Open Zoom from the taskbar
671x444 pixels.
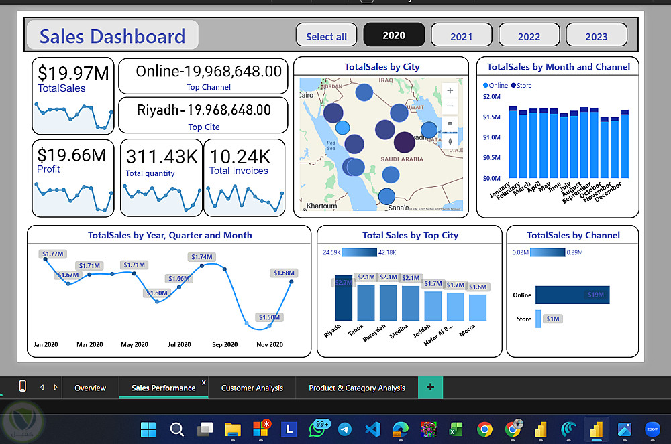click(x=652, y=429)
